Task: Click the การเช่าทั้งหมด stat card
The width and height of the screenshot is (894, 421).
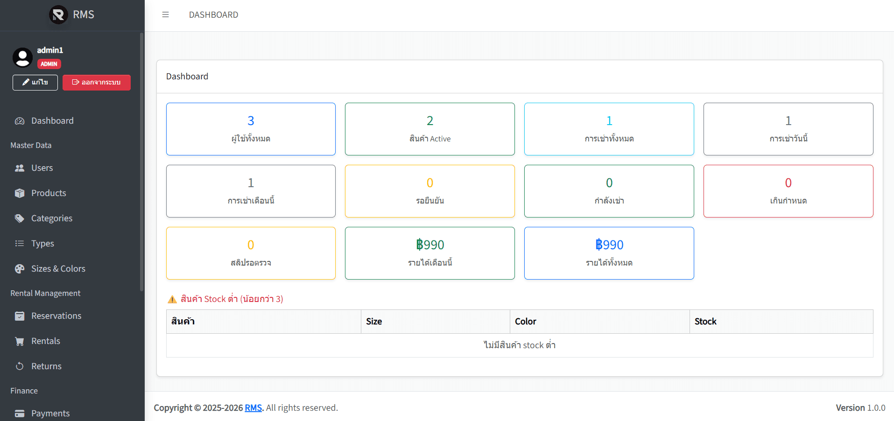Action: 609,129
